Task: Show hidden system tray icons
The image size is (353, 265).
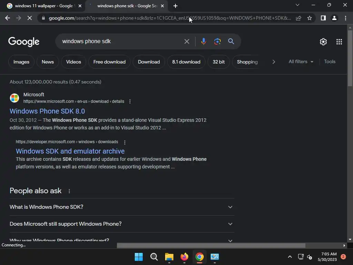Action: point(290,257)
